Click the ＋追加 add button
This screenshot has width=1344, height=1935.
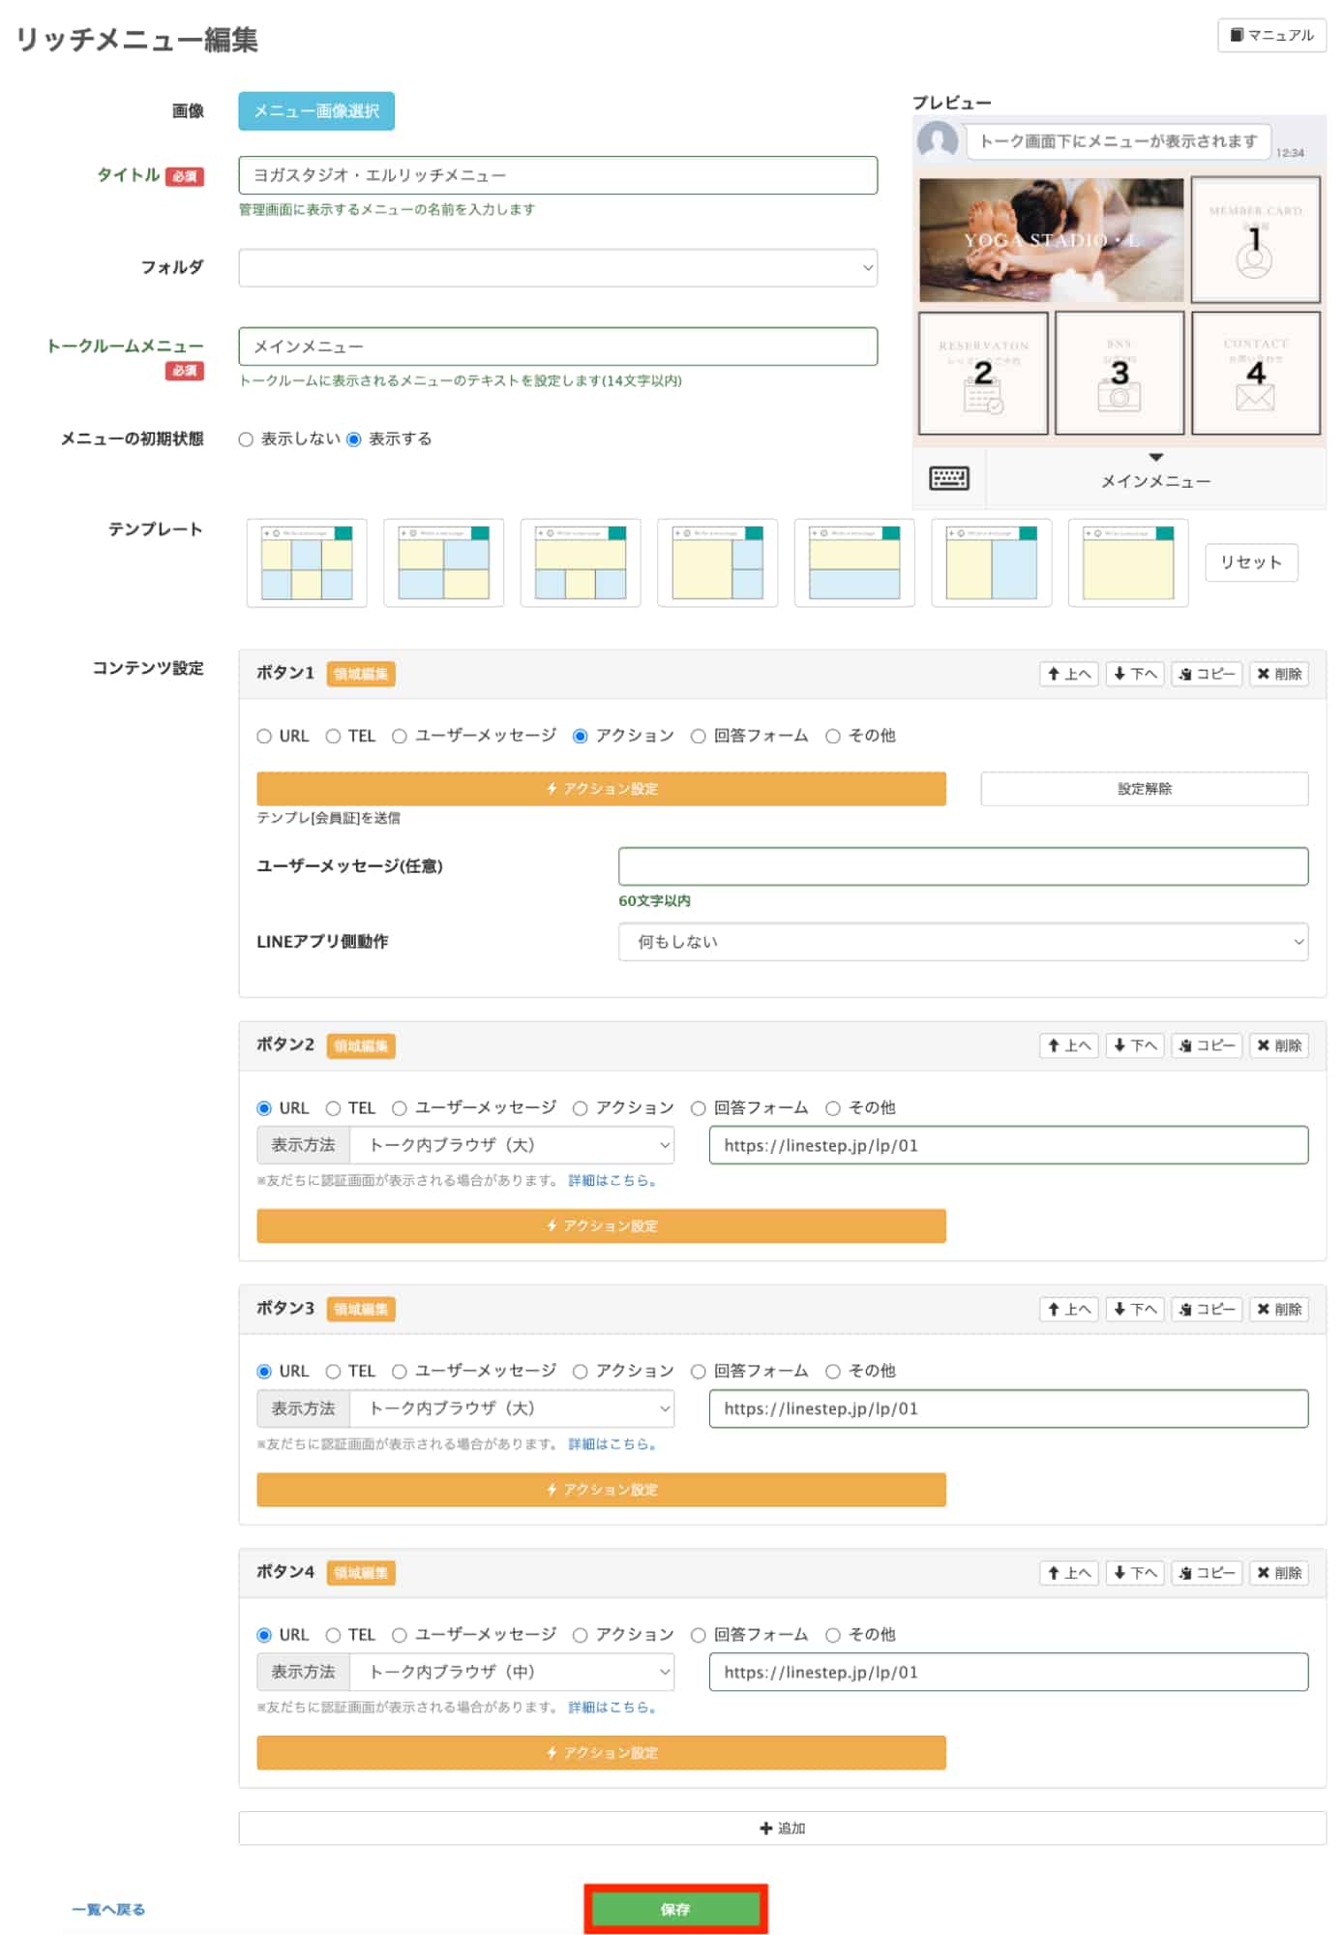[x=782, y=1829]
